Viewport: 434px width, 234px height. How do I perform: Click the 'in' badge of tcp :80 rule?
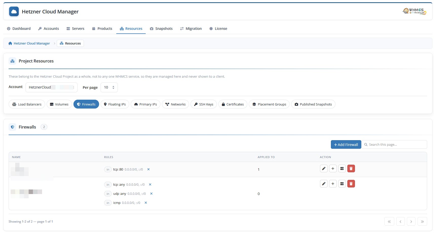[108, 169]
